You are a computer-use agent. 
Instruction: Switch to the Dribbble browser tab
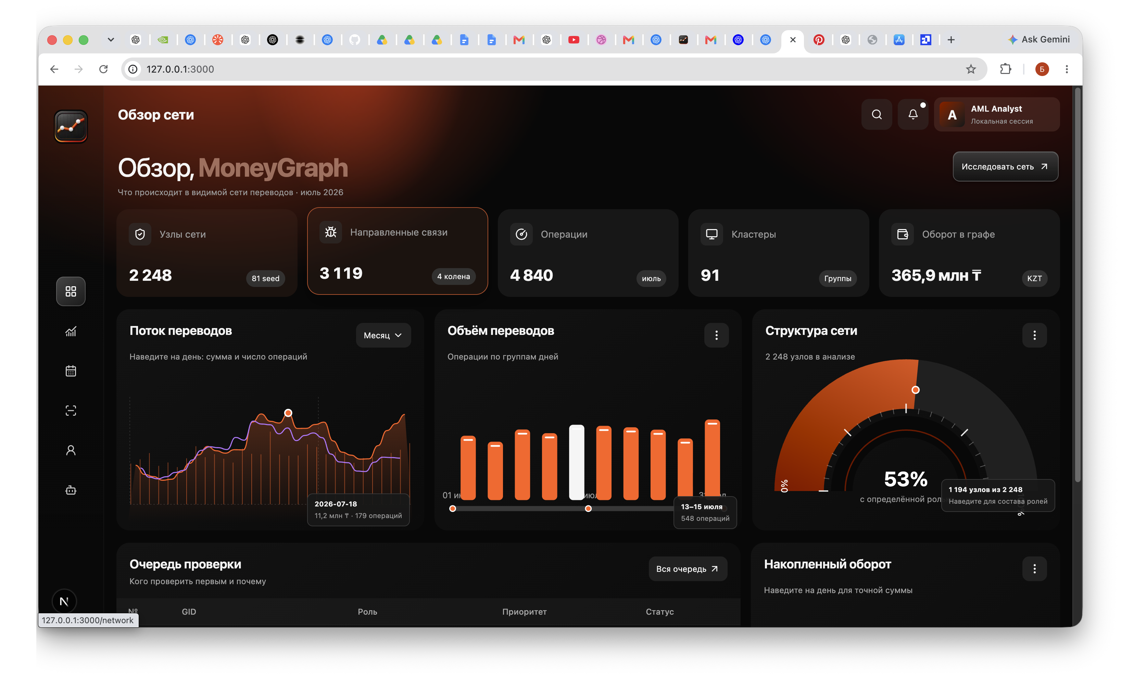tap(601, 40)
